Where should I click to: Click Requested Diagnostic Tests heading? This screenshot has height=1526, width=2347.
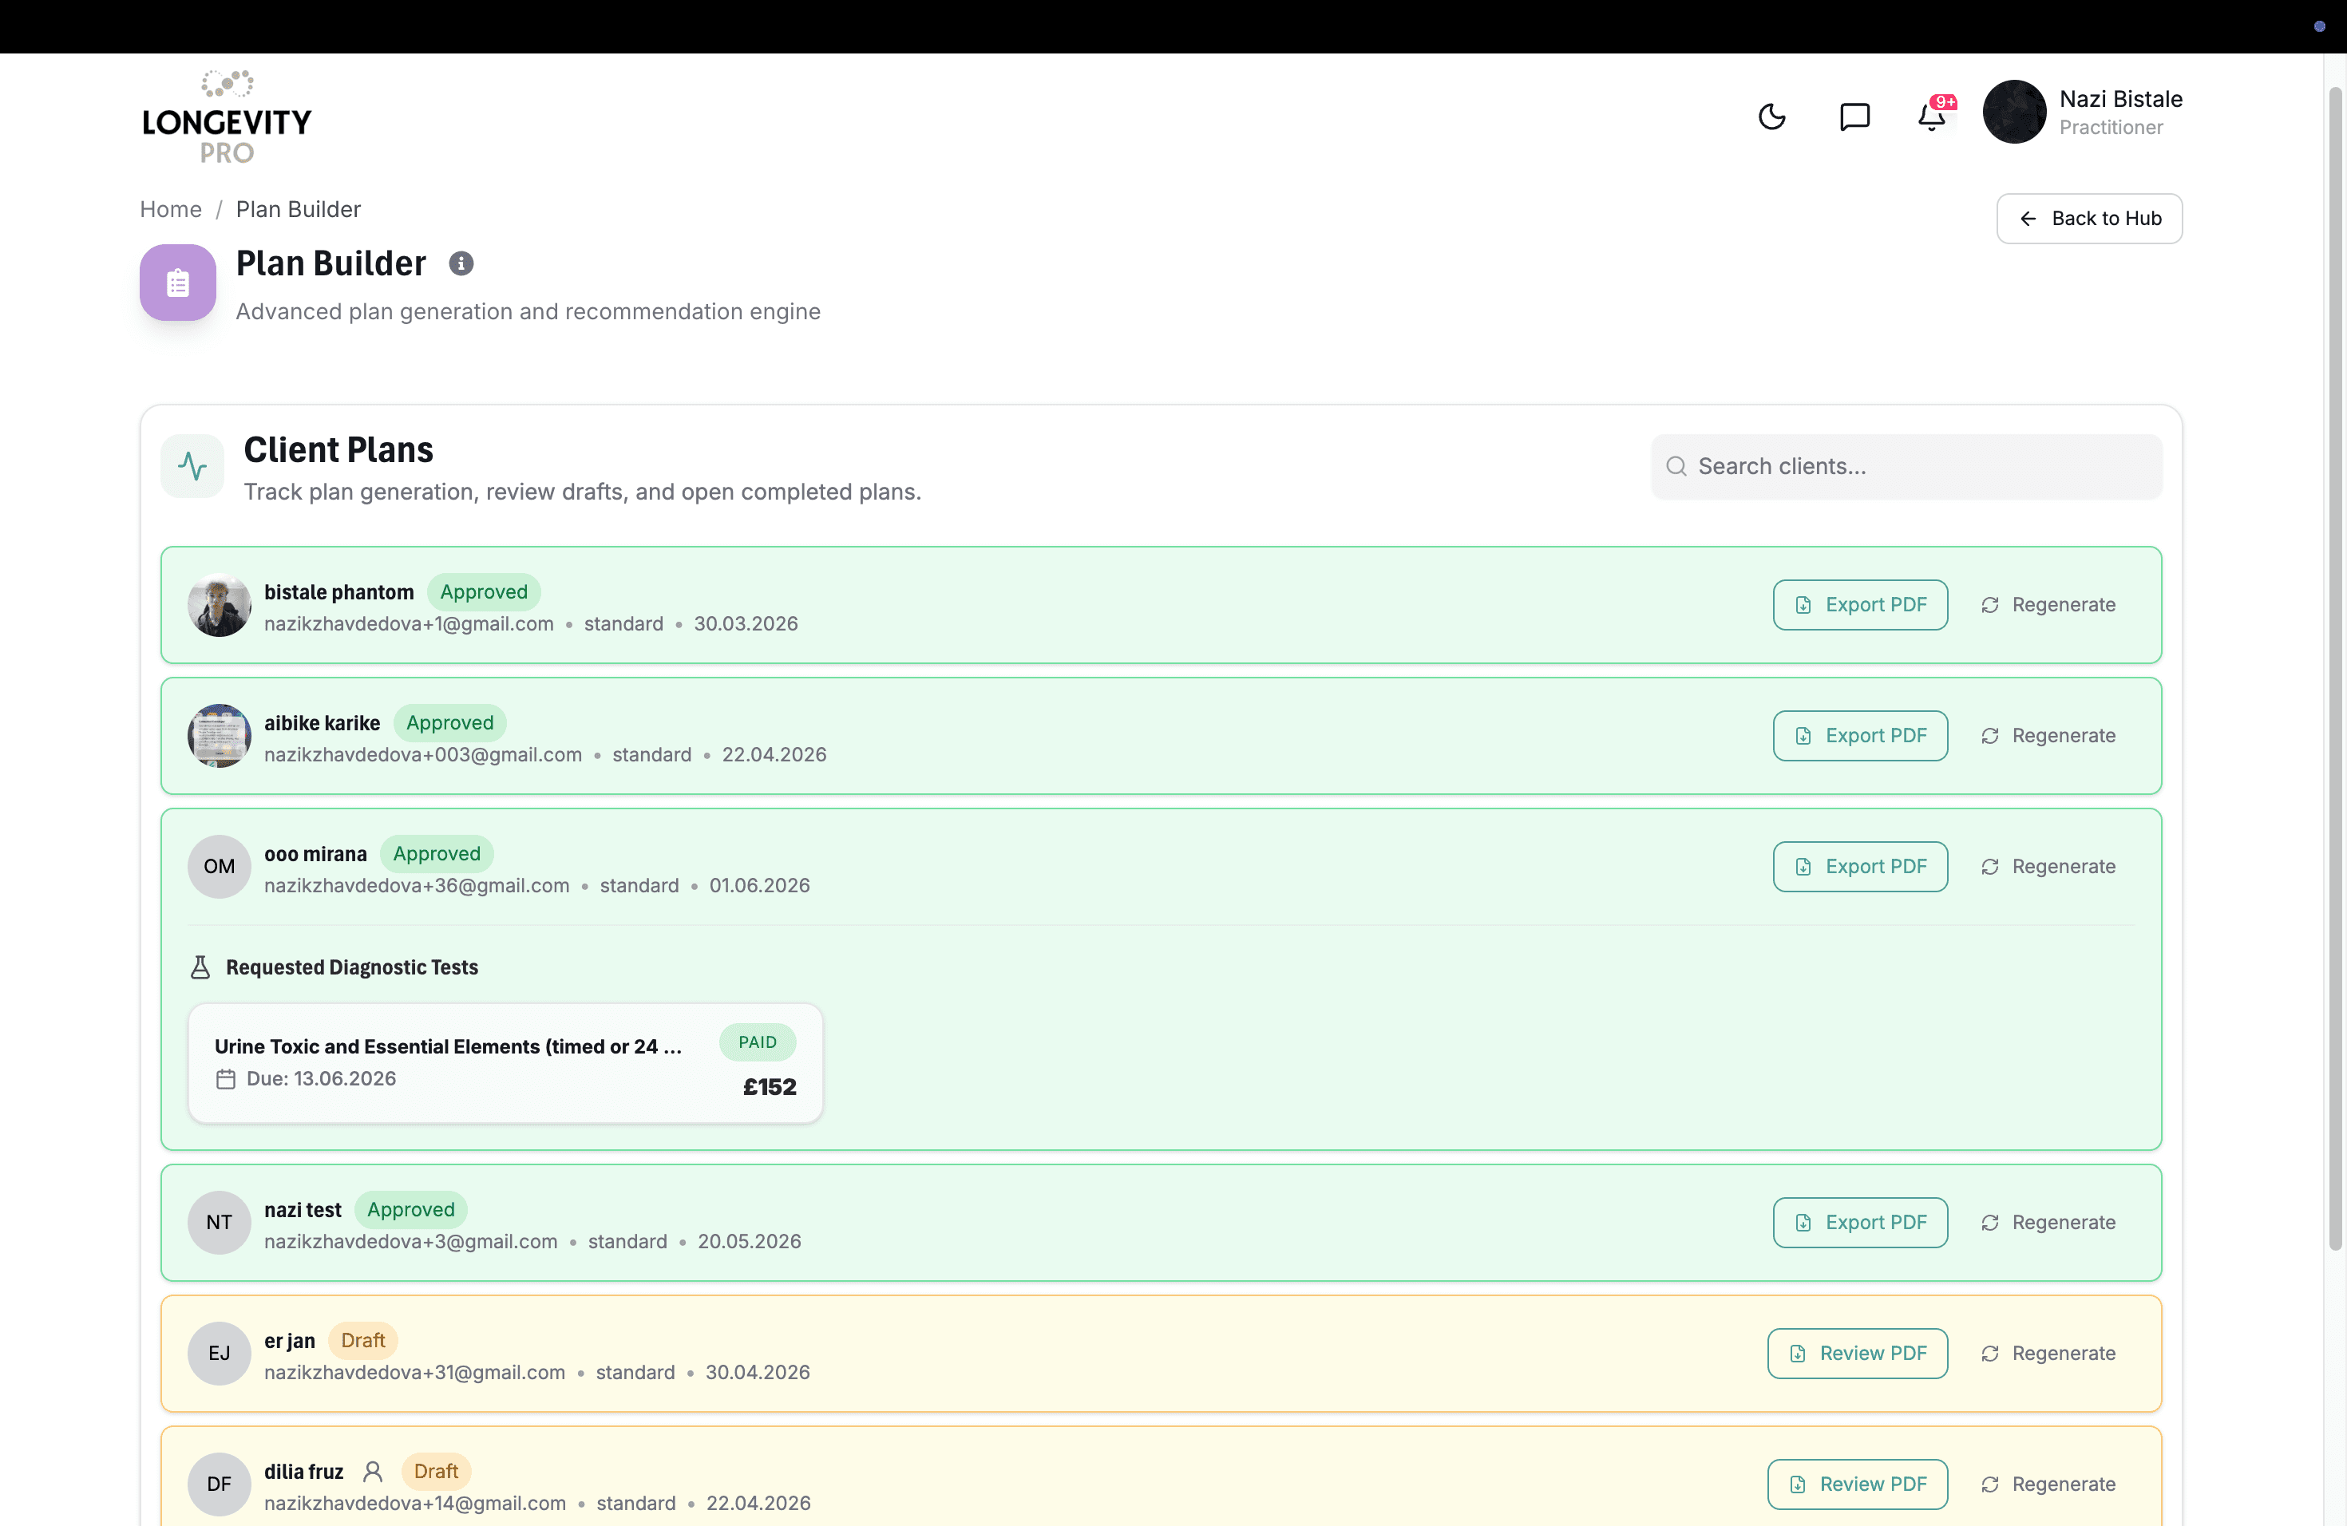352,967
